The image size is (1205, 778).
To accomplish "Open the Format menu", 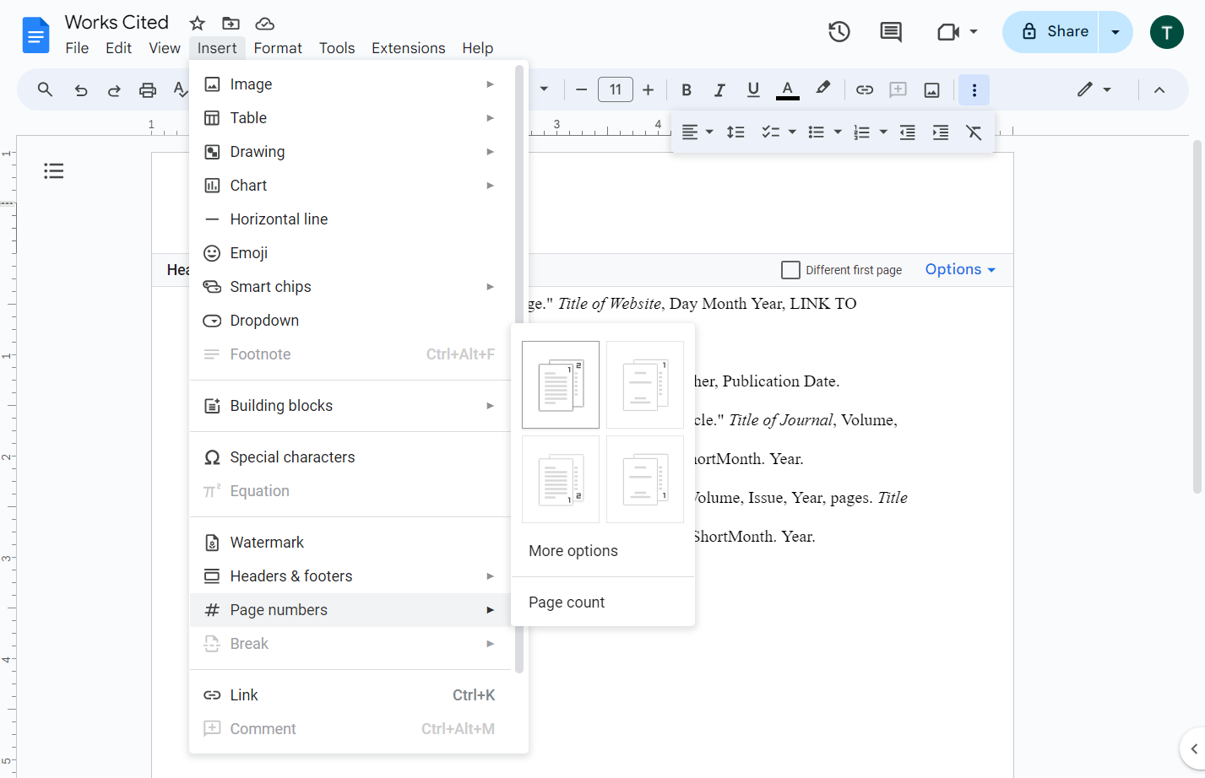I will coord(278,48).
